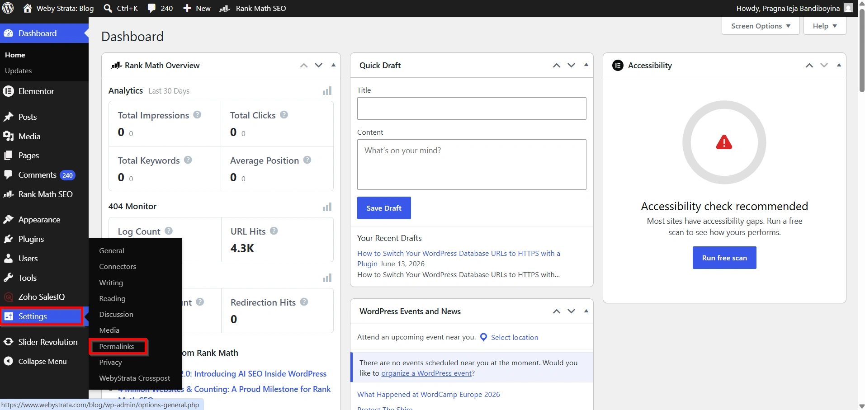
Task: Collapse WordPress Events and News panel
Action: coord(586,311)
